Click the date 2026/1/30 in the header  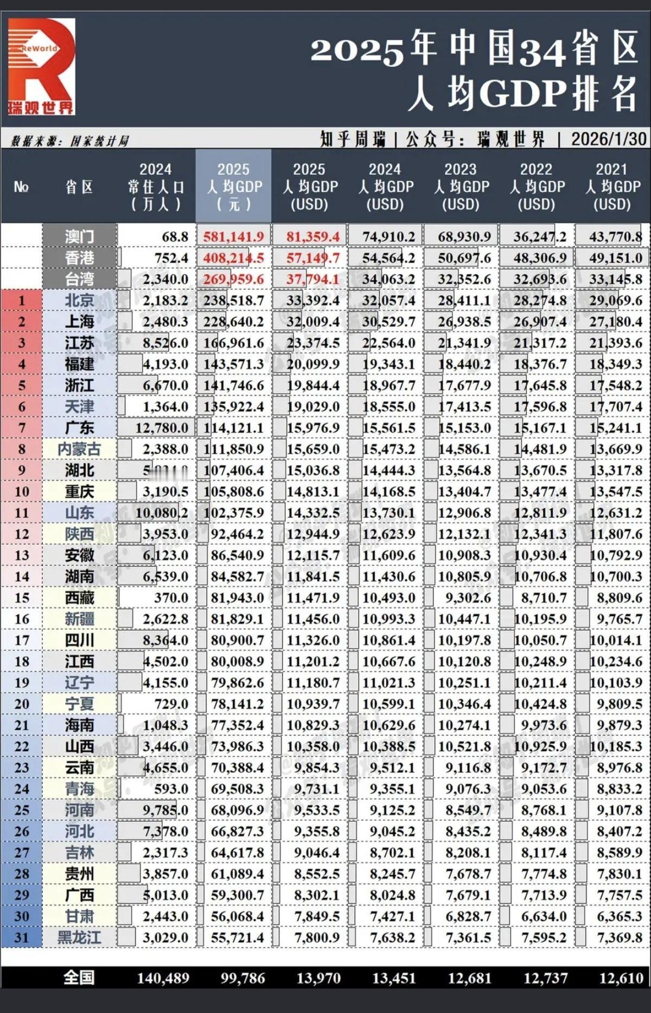click(x=609, y=139)
